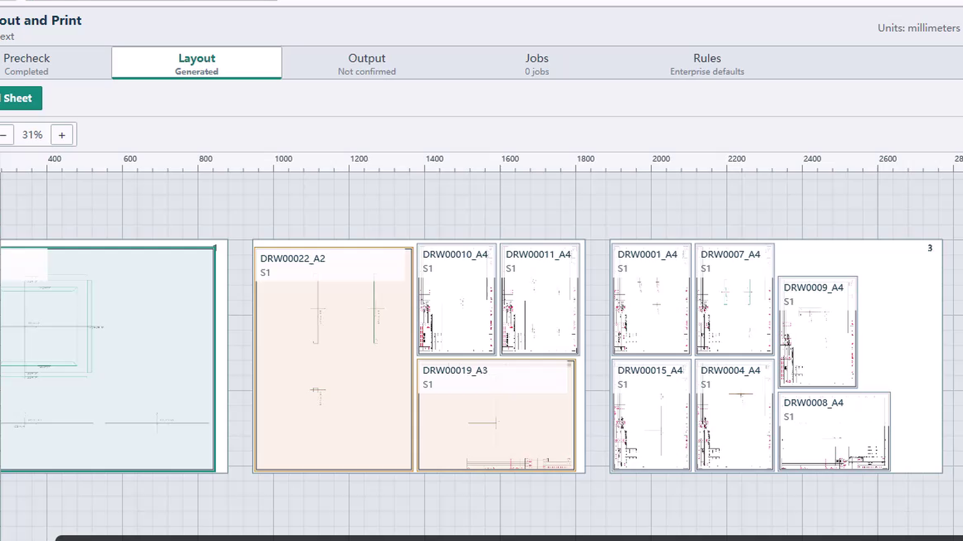Select drawing DRW00019_A3 thumbnail
The image size is (963, 541).
click(497, 415)
